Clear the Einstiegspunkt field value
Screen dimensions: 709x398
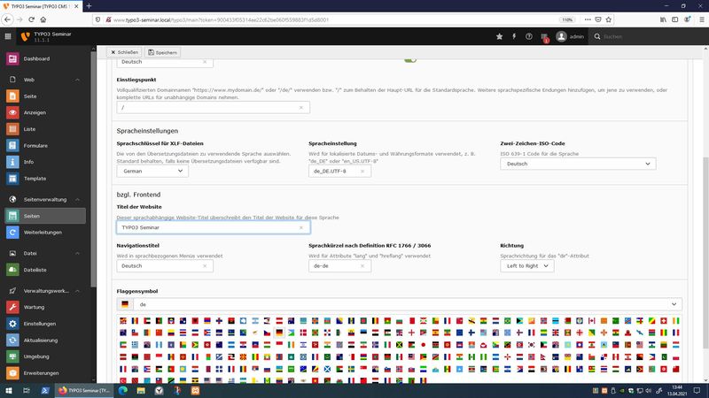(x=301, y=107)
